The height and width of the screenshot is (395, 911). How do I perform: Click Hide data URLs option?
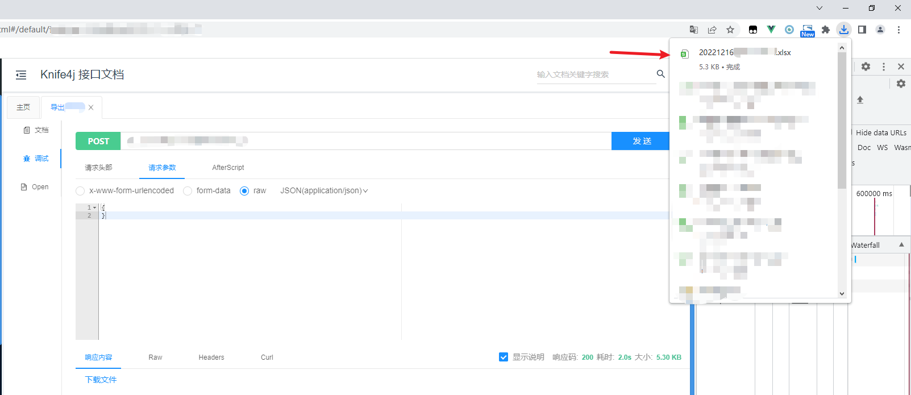[x=881, y=132]
